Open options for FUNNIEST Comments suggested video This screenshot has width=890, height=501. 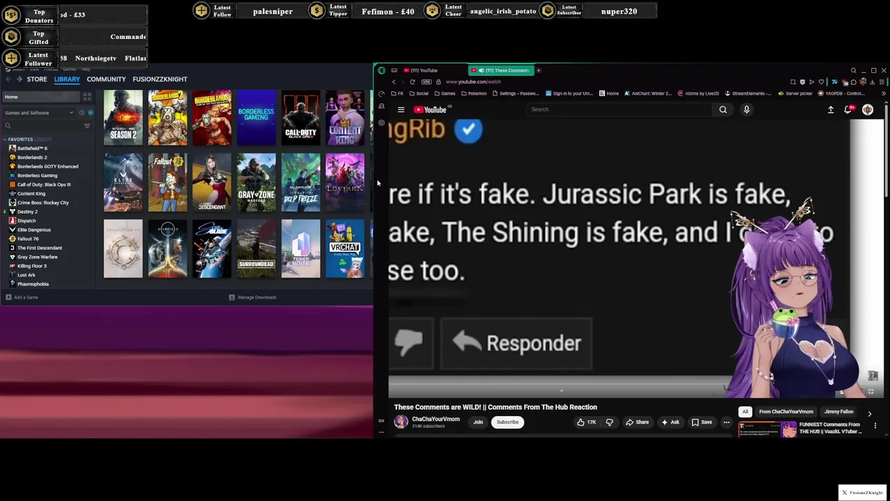pos(875,425)
